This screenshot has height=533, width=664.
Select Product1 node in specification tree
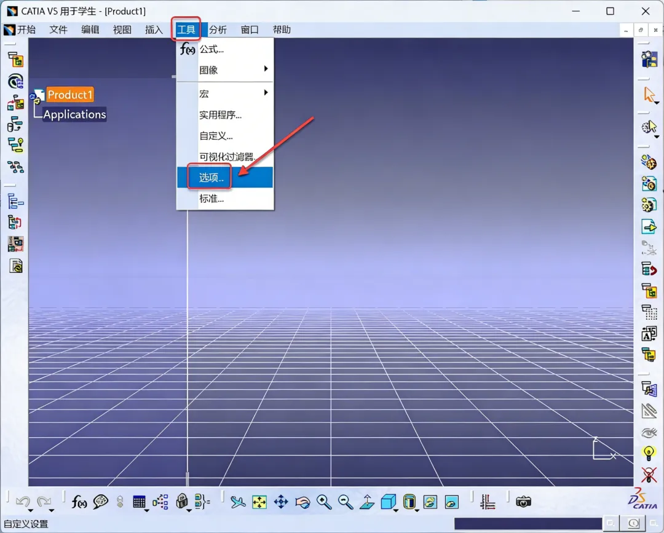tap(70, 95)
